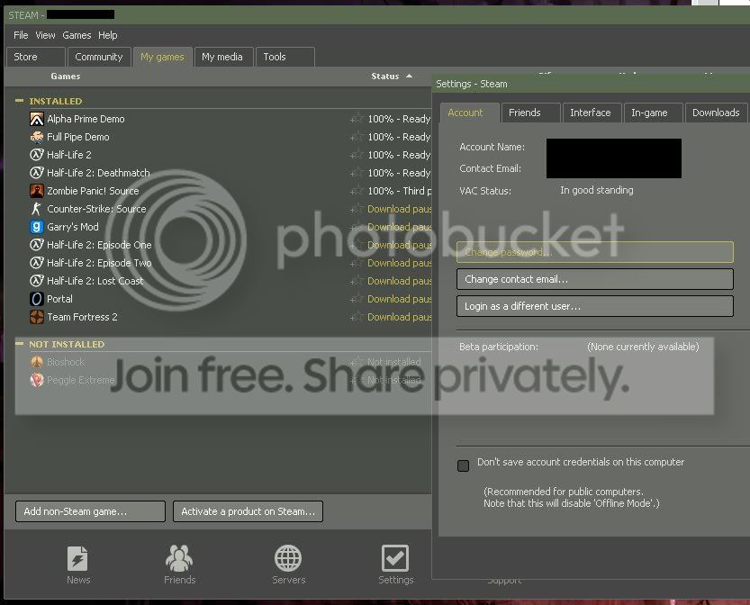Open the File menu
The height and width of the screenshot is (605, 750).
click(x=21, y=35)
